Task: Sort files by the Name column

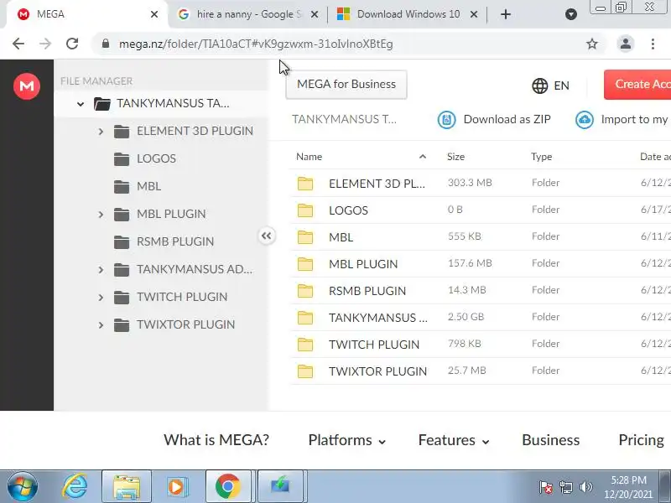Action: pos(309,157)
